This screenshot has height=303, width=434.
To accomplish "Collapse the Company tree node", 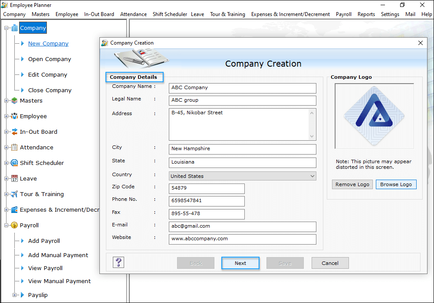I will 6,28.
